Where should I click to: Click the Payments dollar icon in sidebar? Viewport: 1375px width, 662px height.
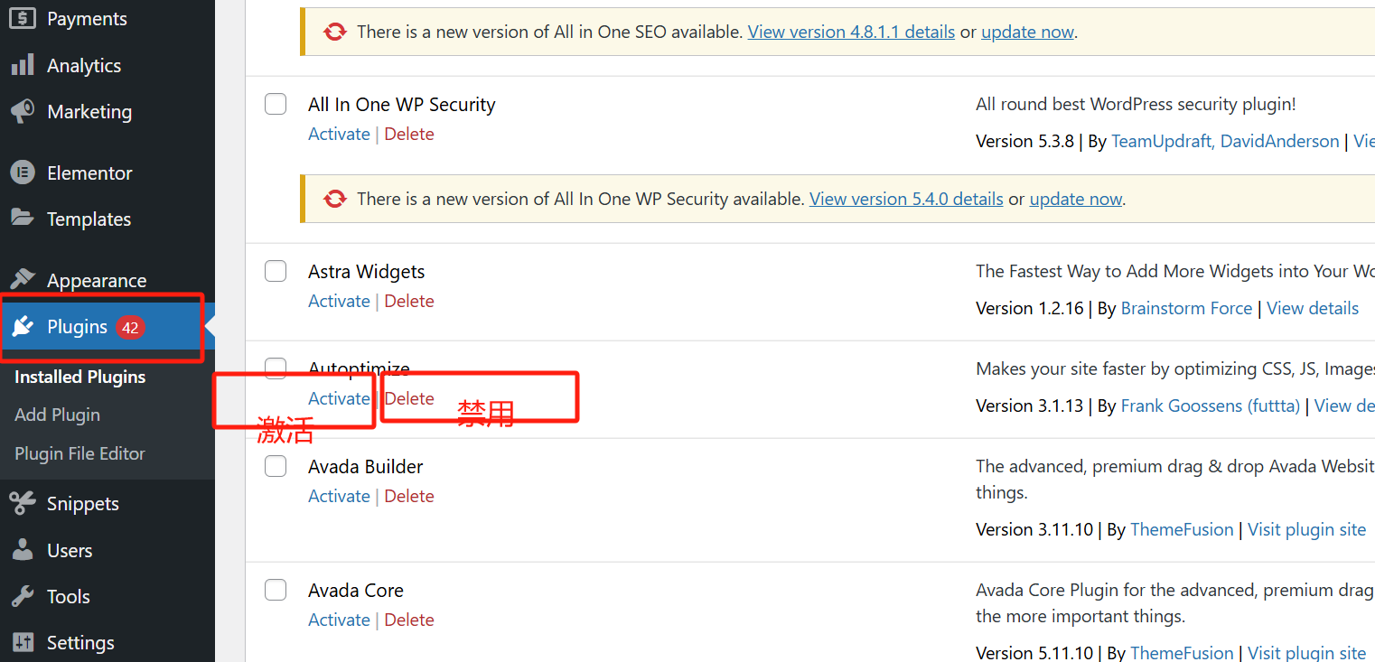coord(23,18)
